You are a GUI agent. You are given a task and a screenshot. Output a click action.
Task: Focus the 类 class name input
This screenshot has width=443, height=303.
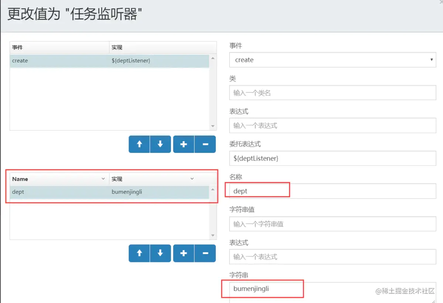[x=333, y=93]
